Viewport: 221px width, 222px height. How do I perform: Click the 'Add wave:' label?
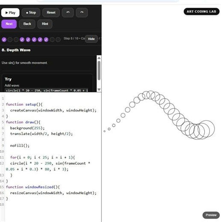click(x=12, y=85)
